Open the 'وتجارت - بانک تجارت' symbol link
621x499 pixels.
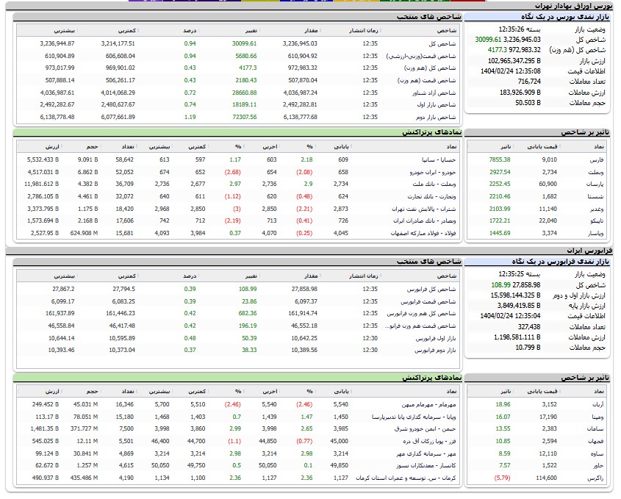(x=431, y=196)
